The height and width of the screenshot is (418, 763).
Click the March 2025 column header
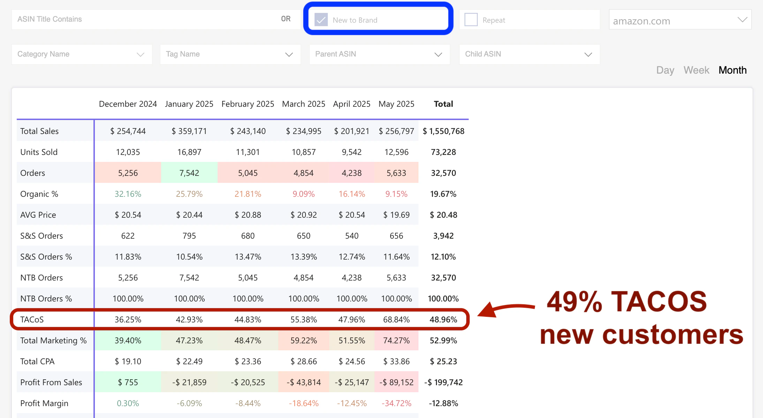[x=303, y=104]
